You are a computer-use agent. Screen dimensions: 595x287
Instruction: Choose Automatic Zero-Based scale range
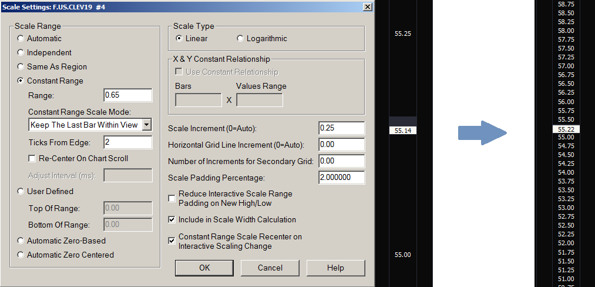pos(21,241)
